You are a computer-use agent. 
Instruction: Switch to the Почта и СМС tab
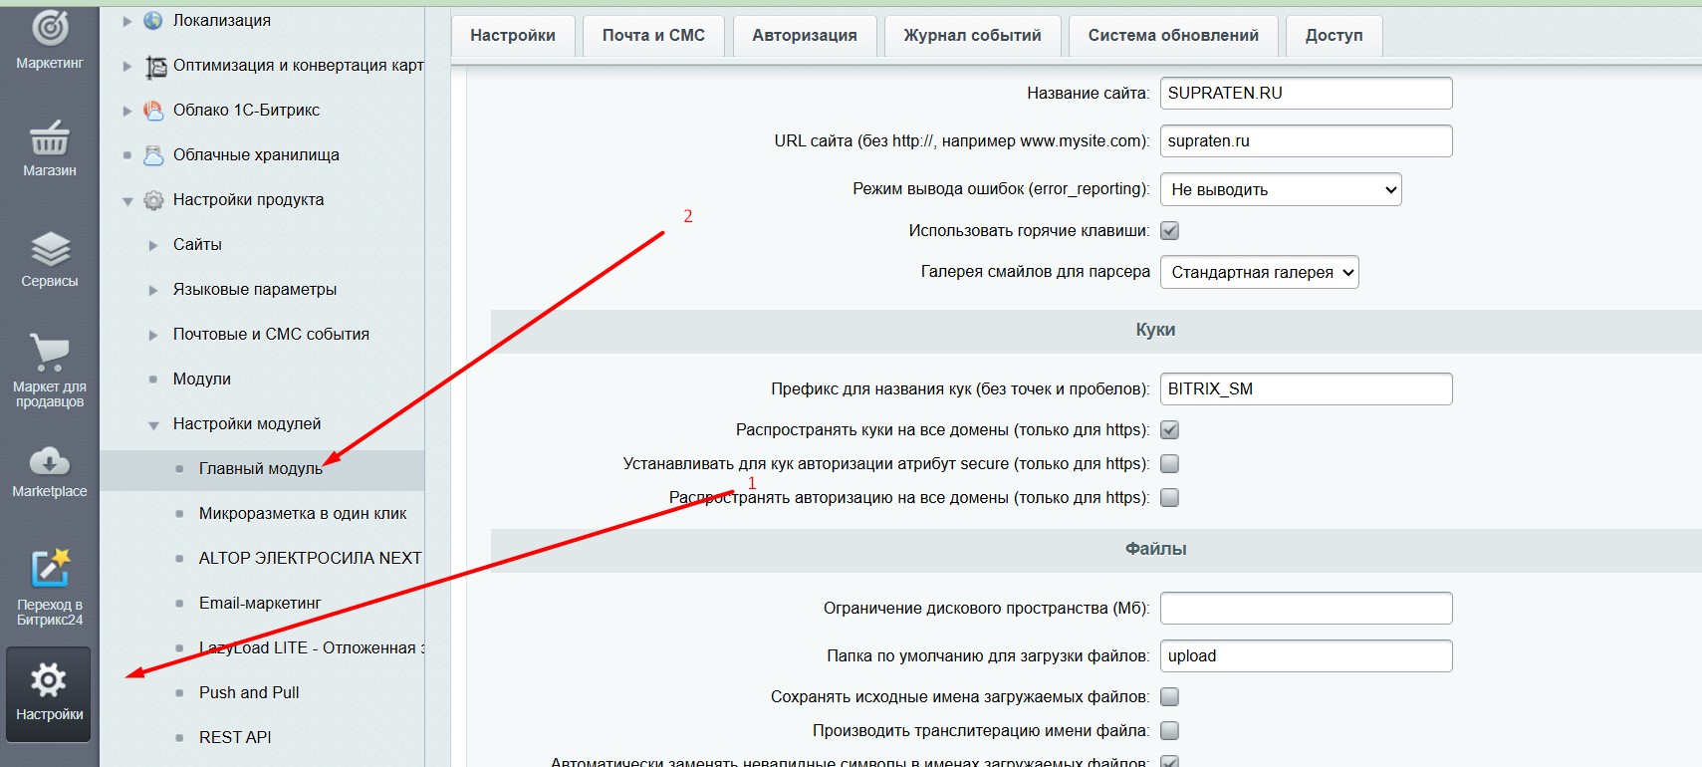point(653,36)
